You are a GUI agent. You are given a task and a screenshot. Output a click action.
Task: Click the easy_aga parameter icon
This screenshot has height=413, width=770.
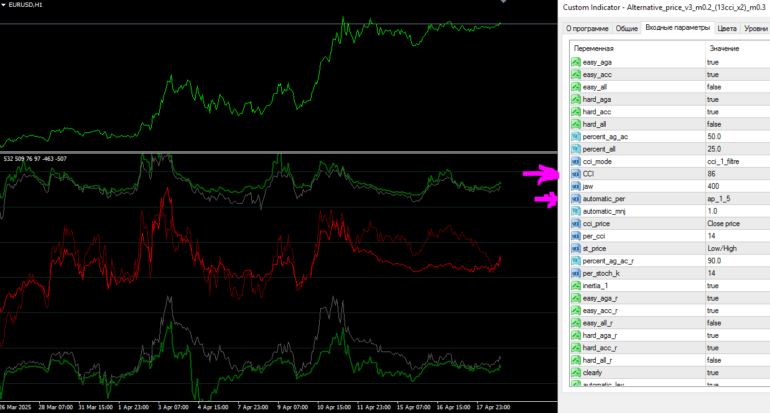pos(576,62)
